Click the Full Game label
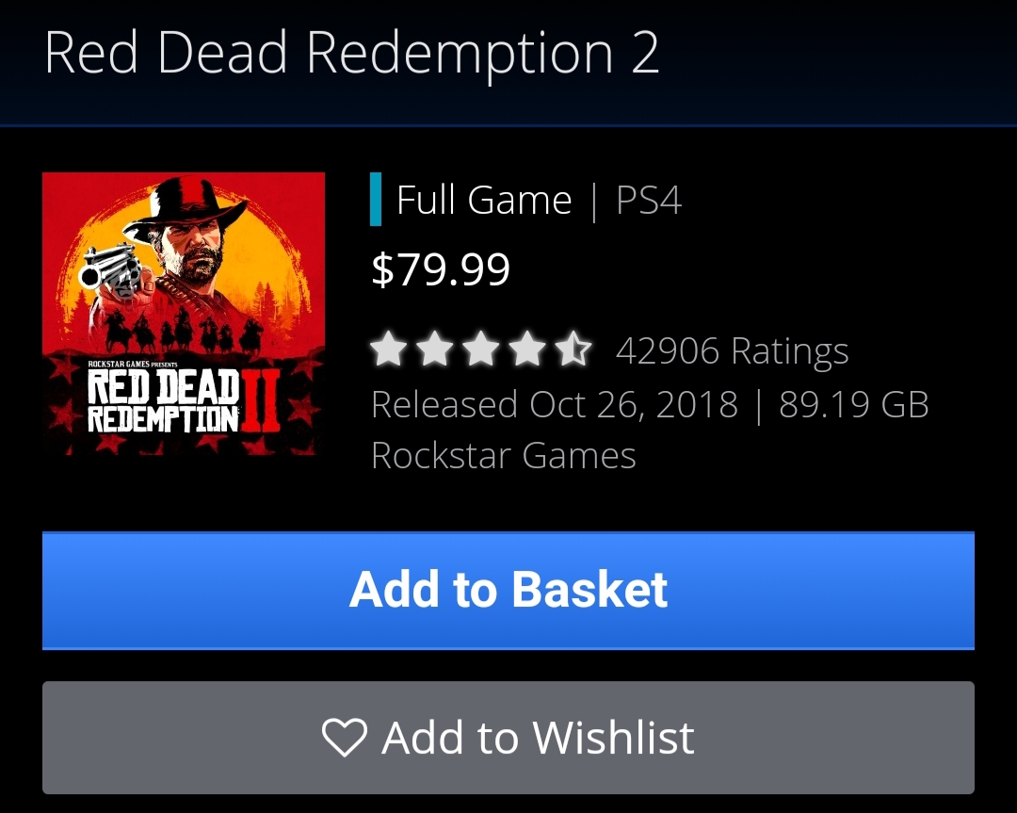The width and height of the screenshot is (1017, 813). [484, 200]
